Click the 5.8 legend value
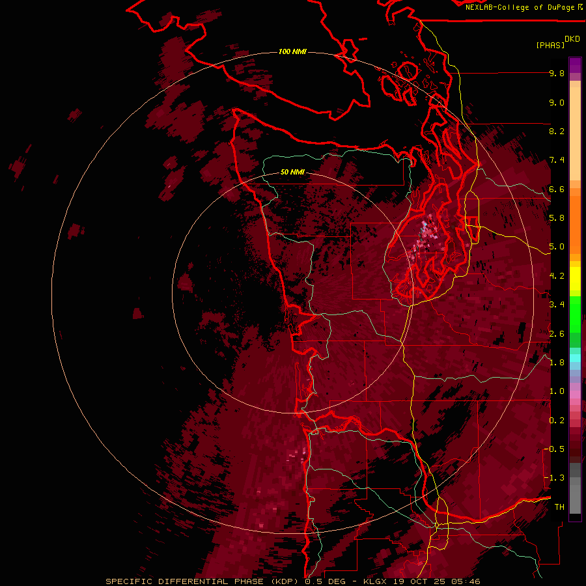 557,218
